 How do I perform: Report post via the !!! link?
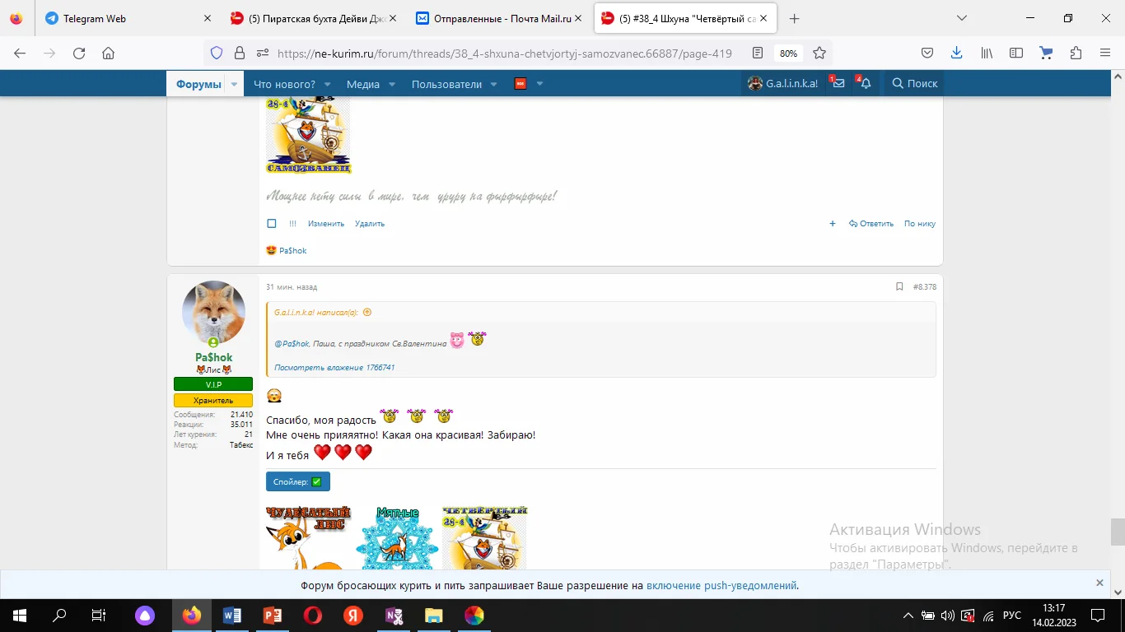[292, 224]
